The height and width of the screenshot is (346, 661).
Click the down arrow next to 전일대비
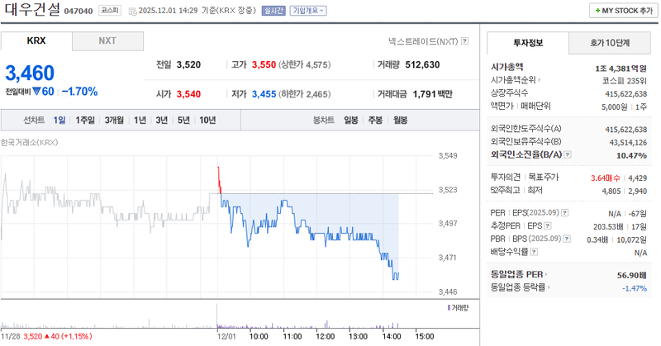36,91
